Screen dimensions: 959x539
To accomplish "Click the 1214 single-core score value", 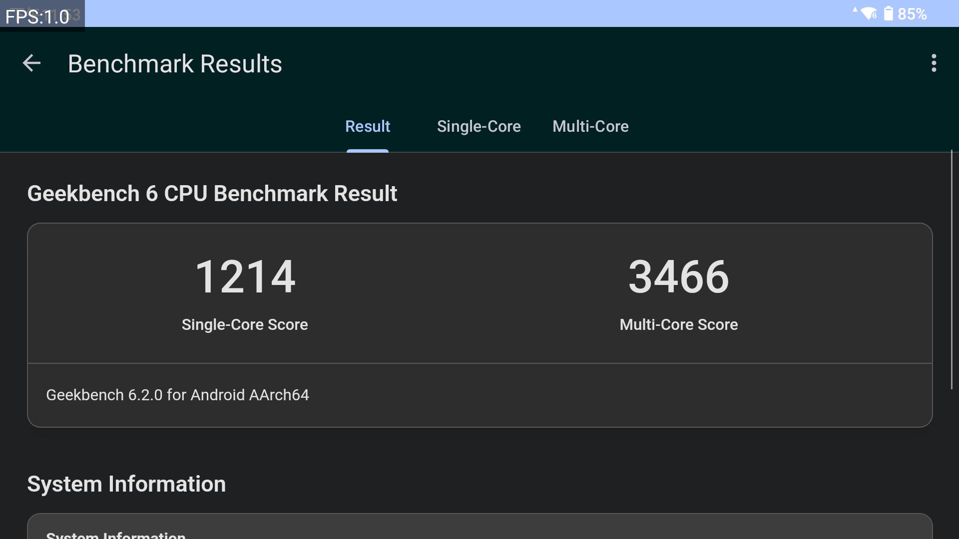I will point(245,277).
